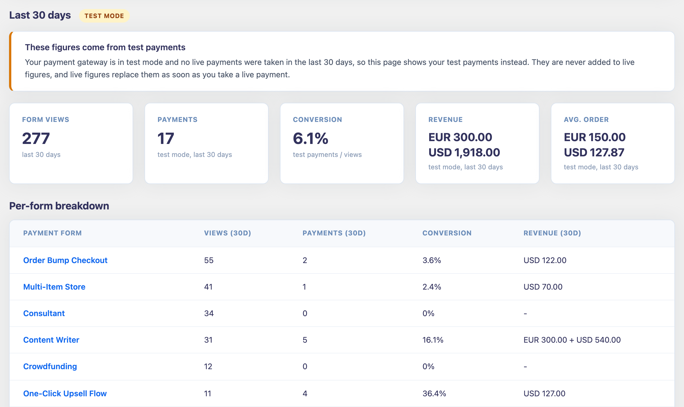Click the Per-form breakdown heading
This screenshot has height=407, width=684.
coord(59,206)
